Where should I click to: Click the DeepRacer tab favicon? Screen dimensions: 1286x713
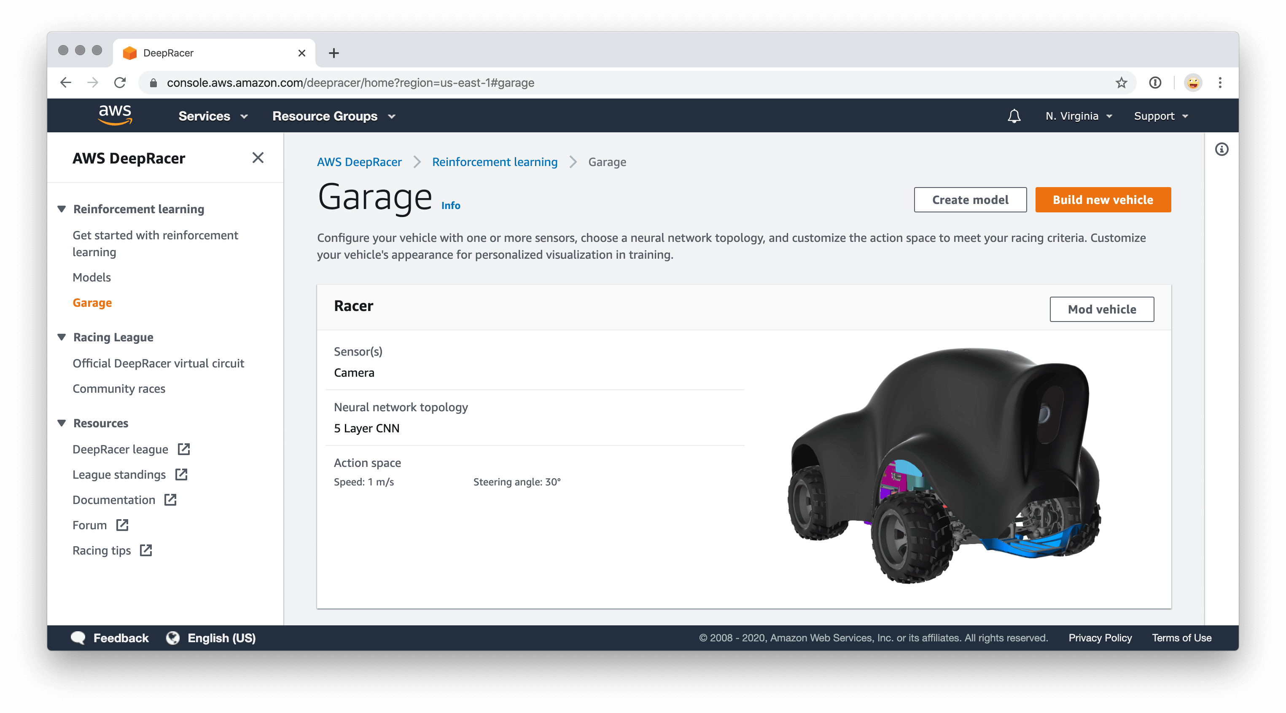pyautogui.click(x=130, y=53)
